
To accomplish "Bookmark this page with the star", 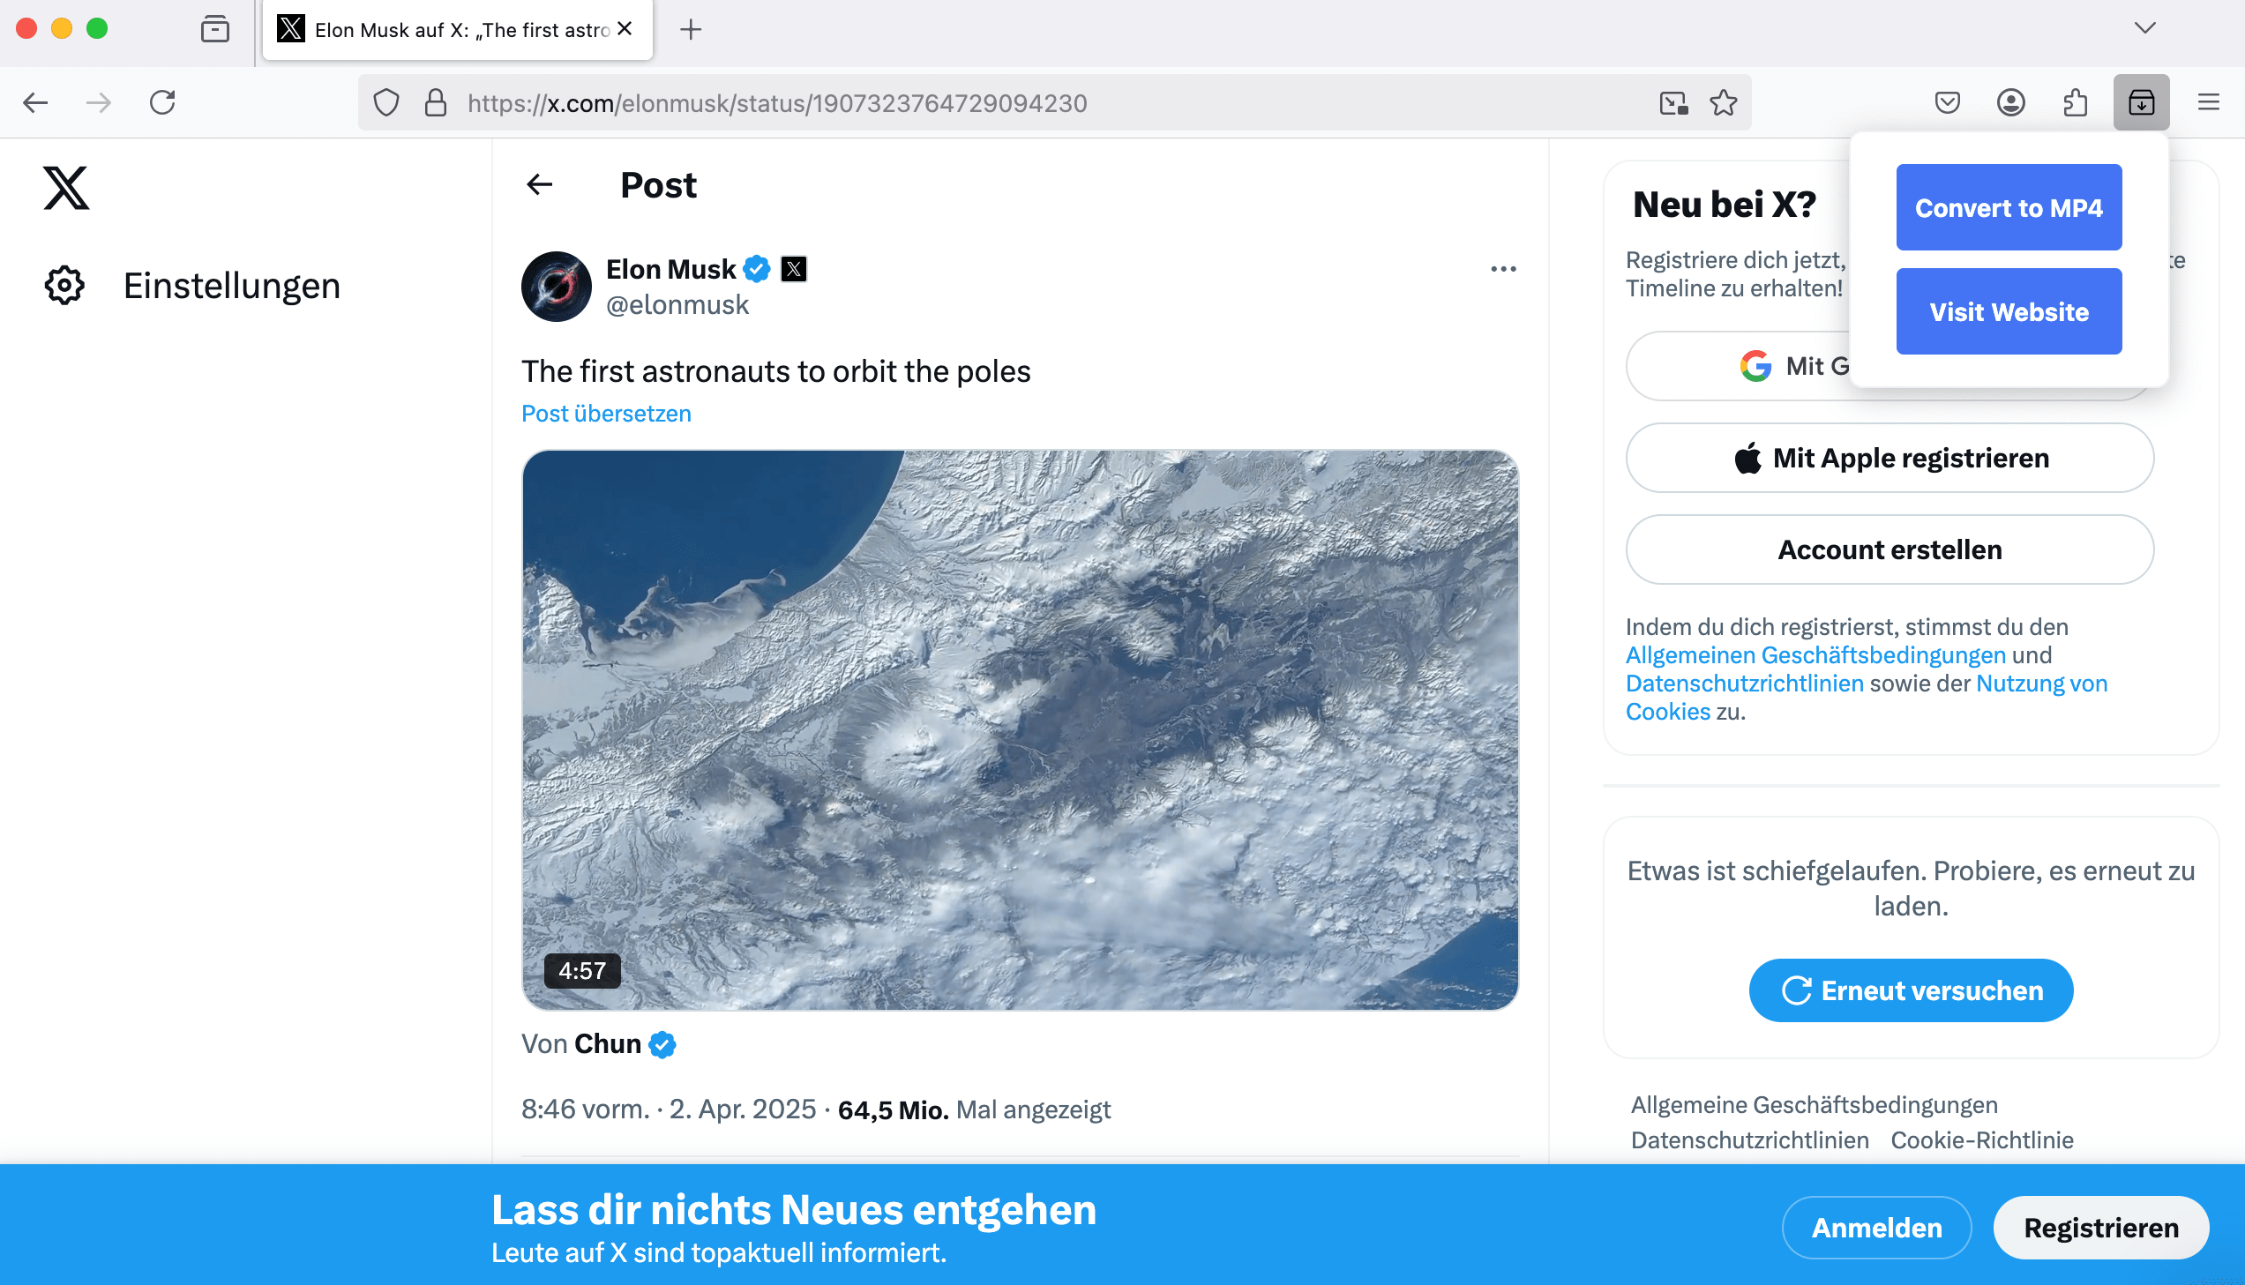I will 1723,103.
